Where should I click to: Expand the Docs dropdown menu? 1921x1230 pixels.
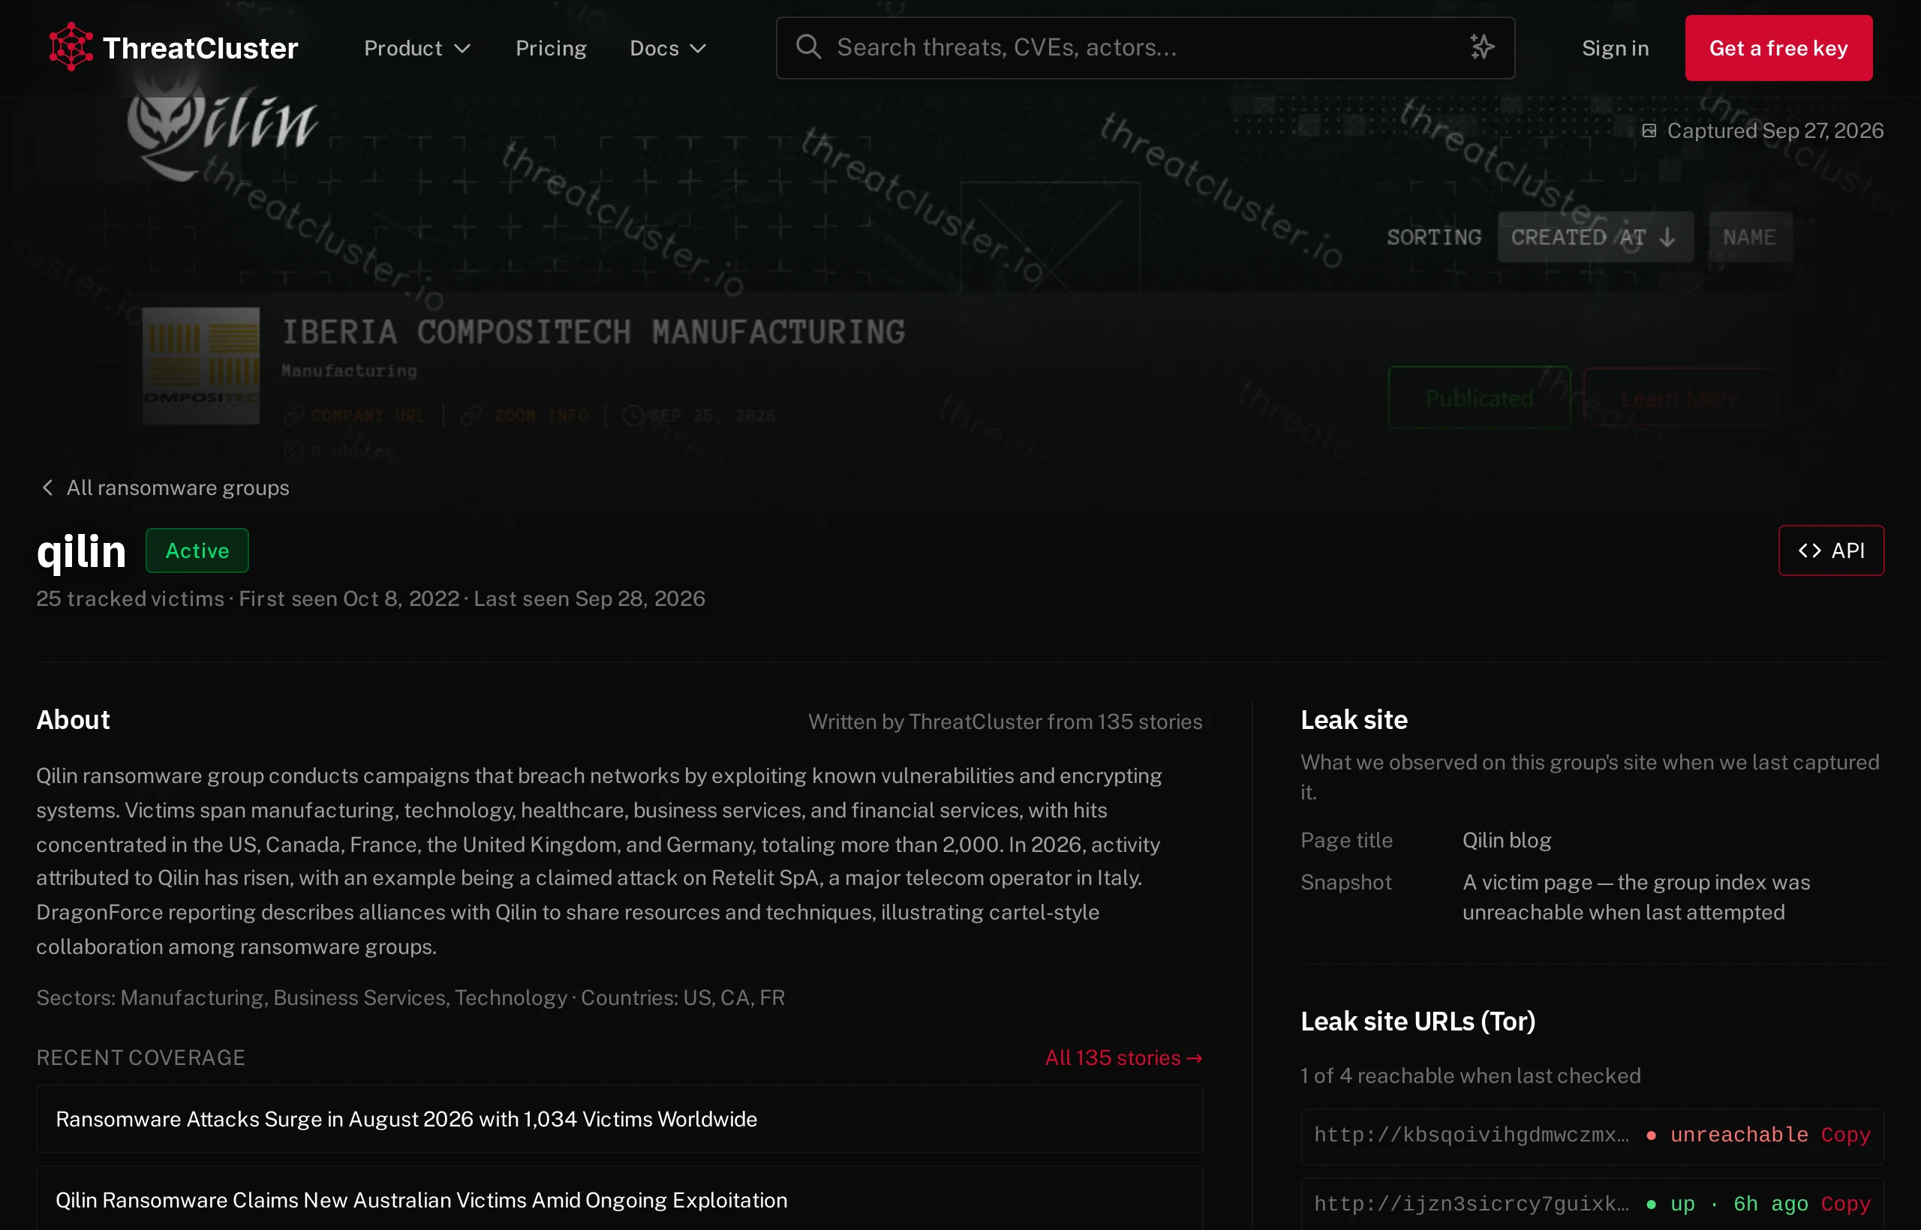point(668,48)
